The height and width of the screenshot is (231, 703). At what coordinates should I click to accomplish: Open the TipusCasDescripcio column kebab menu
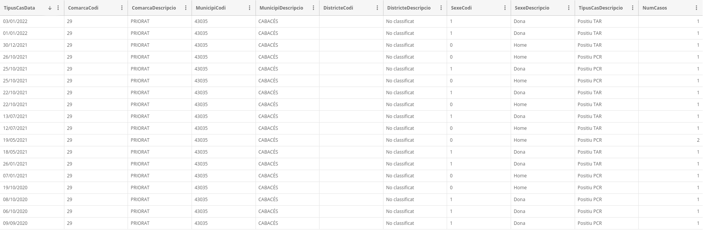(x=633, y=8)
